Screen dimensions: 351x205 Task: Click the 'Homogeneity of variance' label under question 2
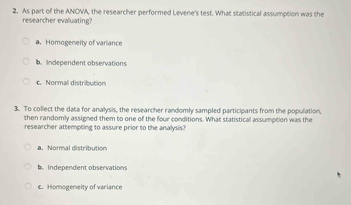pos(84,43)
